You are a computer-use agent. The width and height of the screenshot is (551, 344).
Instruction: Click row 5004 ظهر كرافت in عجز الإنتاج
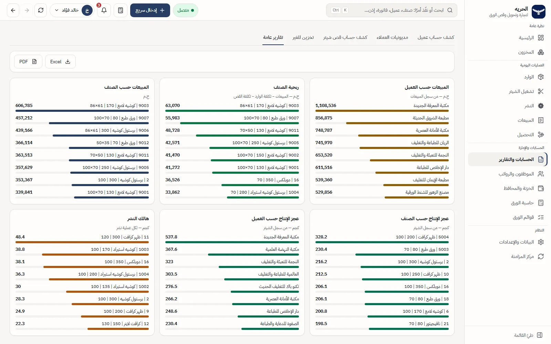382,238
